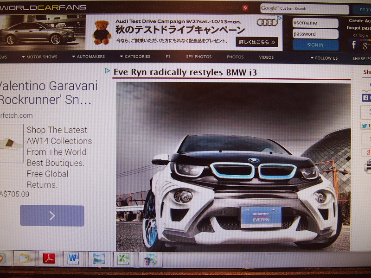371x278 pixels.
Task: Click the Google search button
Action: 362,9
